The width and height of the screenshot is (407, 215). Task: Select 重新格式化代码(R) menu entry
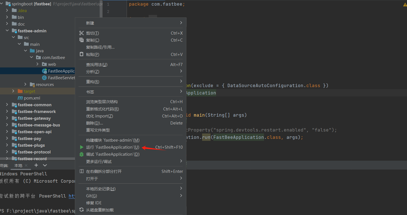[x=131, y=109]
